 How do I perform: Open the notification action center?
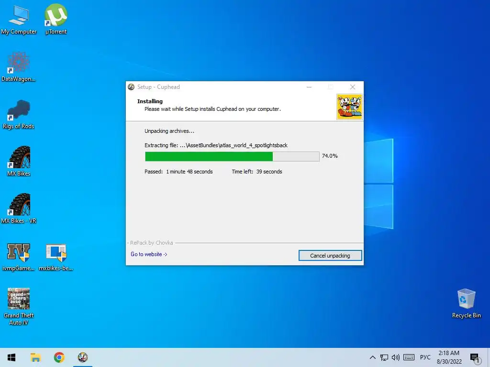[x=475, y=357]
